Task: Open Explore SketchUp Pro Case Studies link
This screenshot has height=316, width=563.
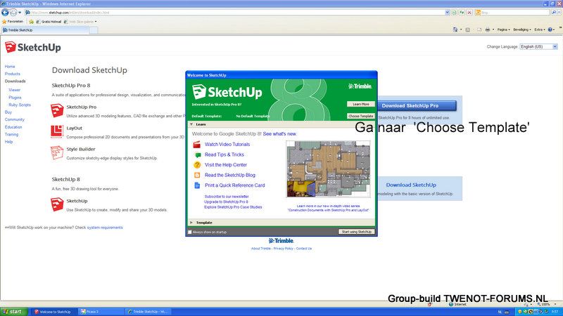Action: (233, 207)
